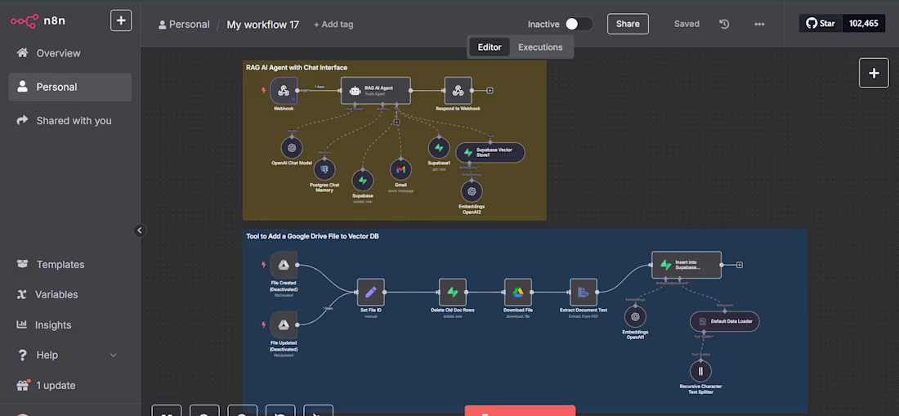Select the Supabase1 get row node

coord(439,148)
